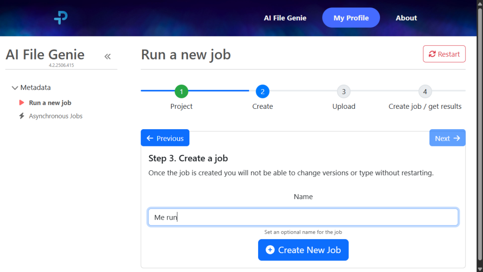Open the My Profile tab
The height and width of the screenshot is (272, 483).
[351, 18]
